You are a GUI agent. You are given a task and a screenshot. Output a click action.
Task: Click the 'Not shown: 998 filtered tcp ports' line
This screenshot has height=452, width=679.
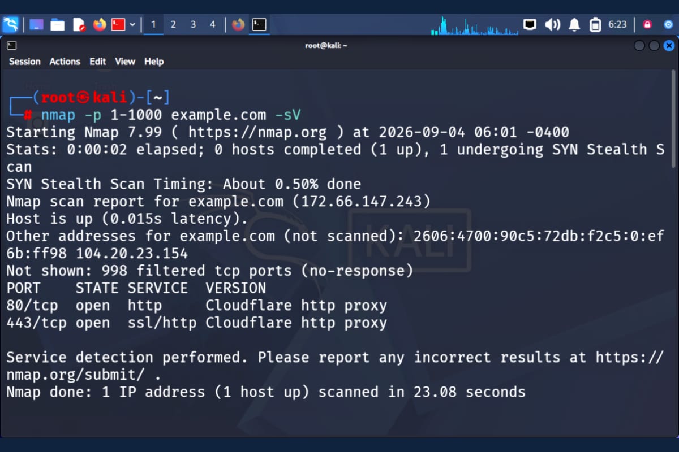[210, 271]
